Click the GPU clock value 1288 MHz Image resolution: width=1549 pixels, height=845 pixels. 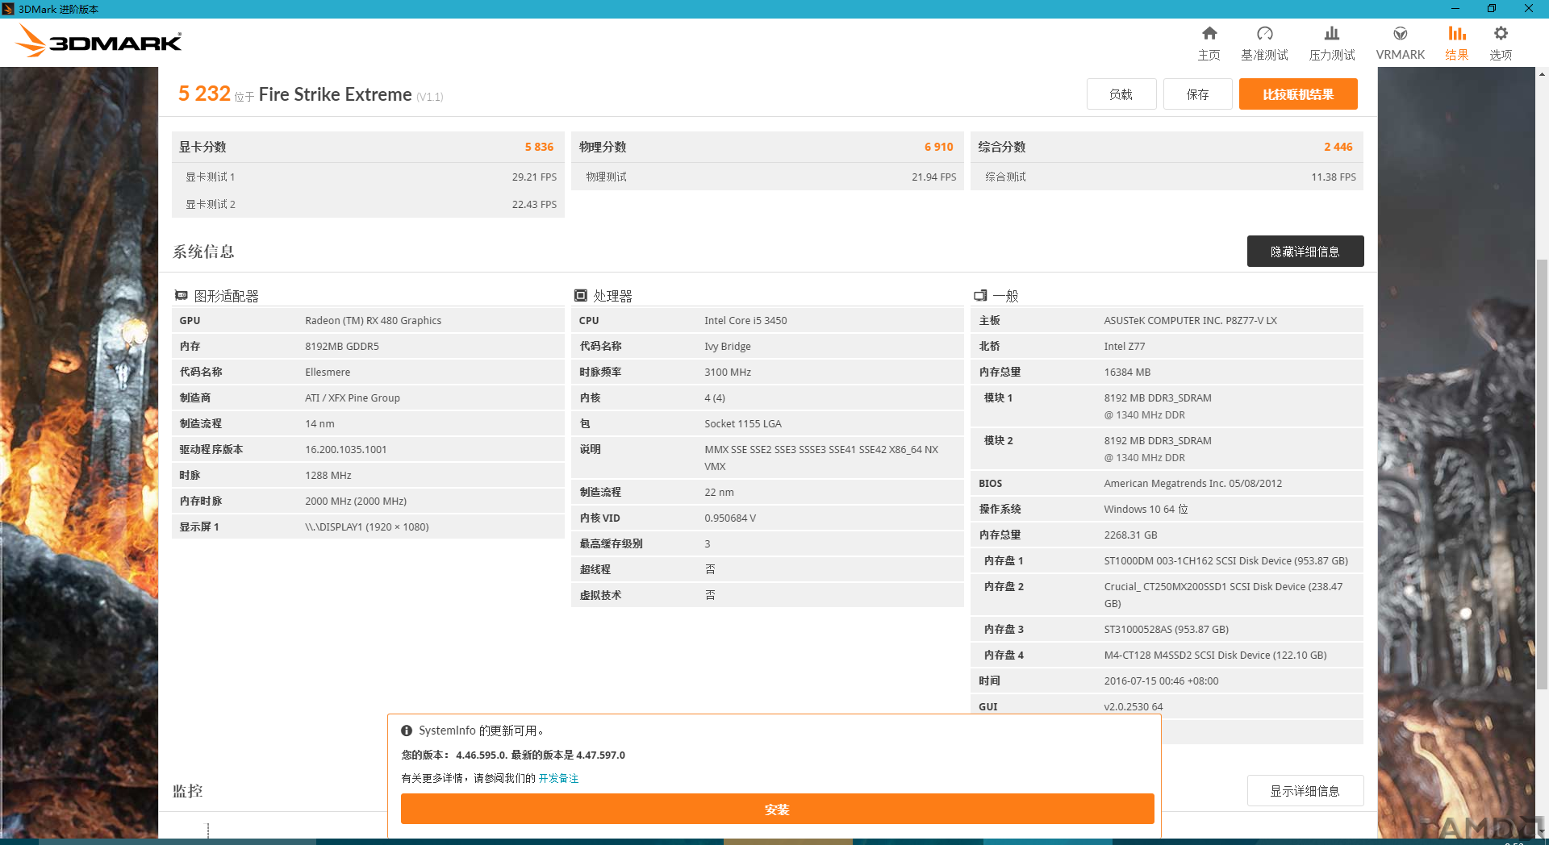328,475
